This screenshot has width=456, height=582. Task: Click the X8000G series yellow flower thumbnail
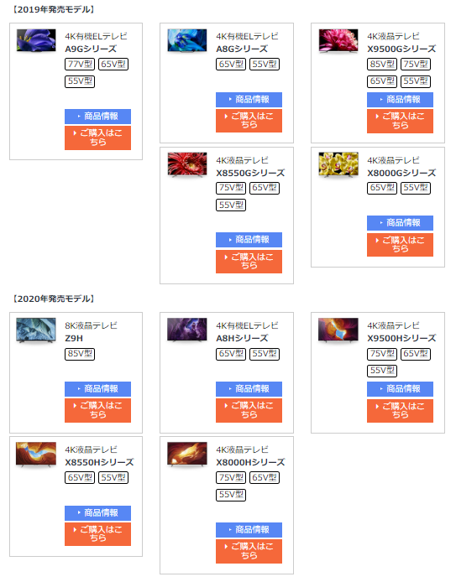pos(338,164)
